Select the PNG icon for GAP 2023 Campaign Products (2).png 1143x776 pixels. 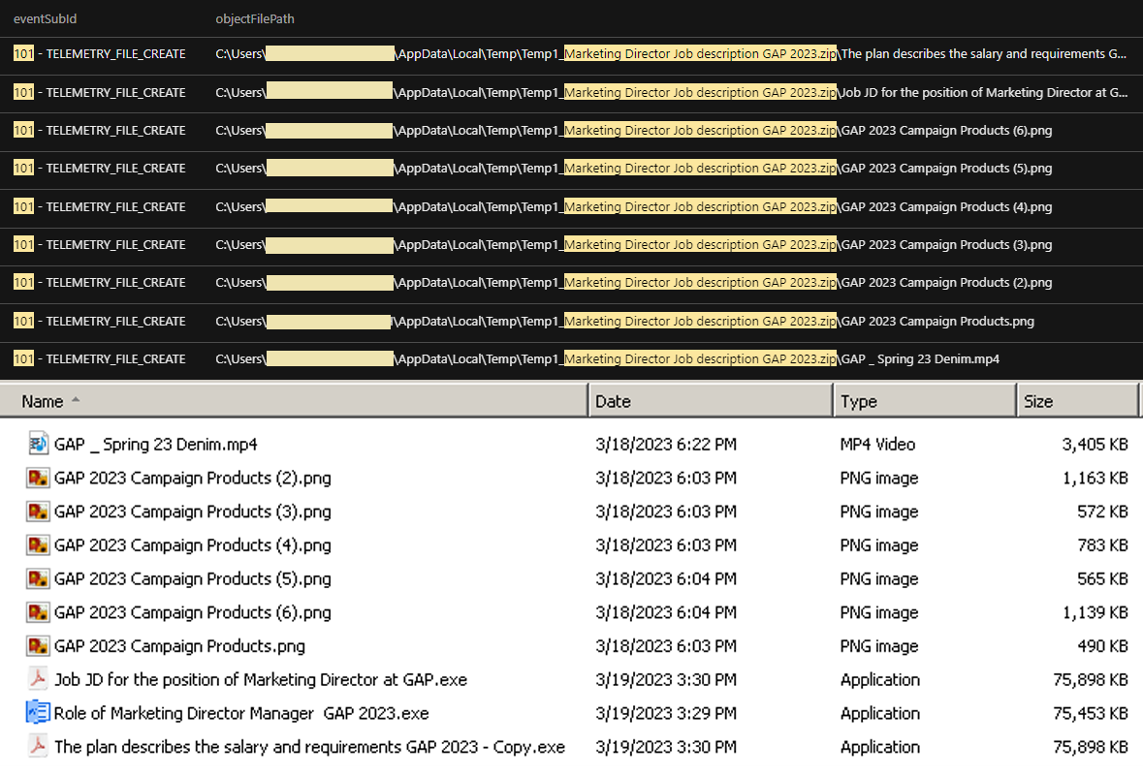point(38,478)
